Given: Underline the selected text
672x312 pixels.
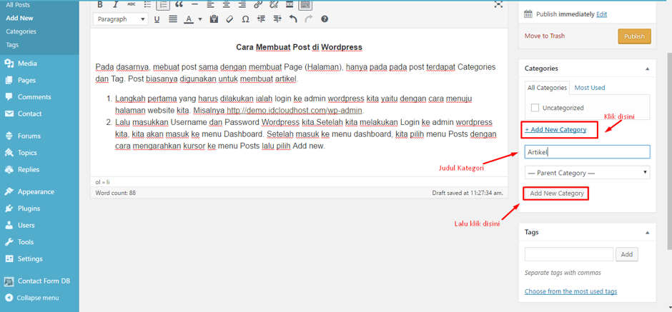Looking at the screenshot, I should tap(157, 19).
